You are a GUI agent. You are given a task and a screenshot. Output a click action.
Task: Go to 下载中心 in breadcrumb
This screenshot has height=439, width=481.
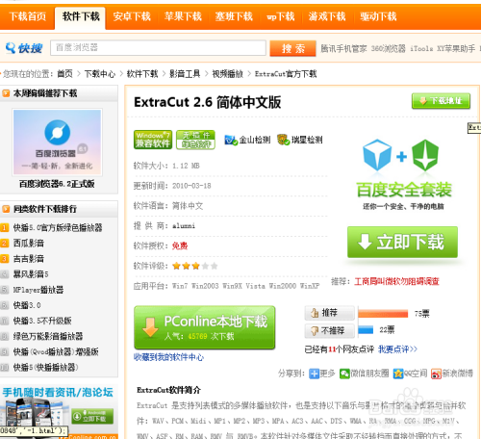pos(100,74)
